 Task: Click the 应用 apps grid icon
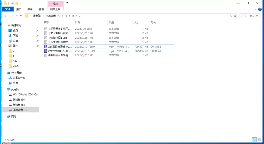(10, 83)
